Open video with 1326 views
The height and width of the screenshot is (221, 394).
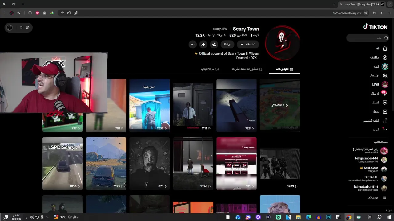(193, 163)
